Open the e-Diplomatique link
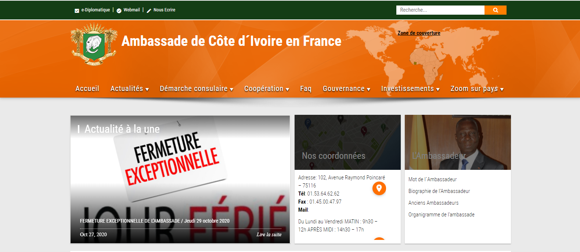580x252 pixels. tap(96, 10)
